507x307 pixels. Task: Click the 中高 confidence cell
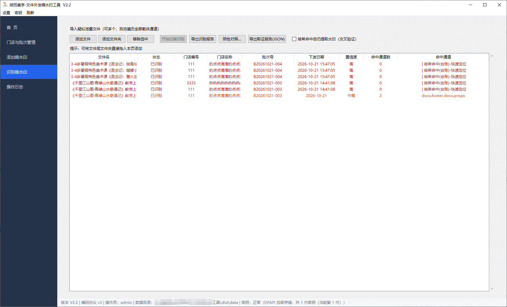pyautogui.click(x=351, y=96)
